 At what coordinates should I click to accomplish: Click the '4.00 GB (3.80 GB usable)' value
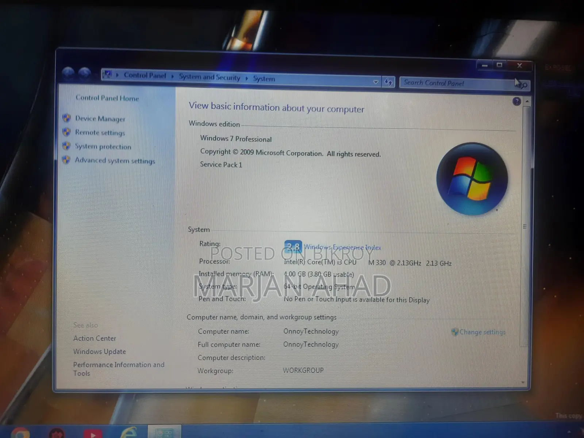319,274
